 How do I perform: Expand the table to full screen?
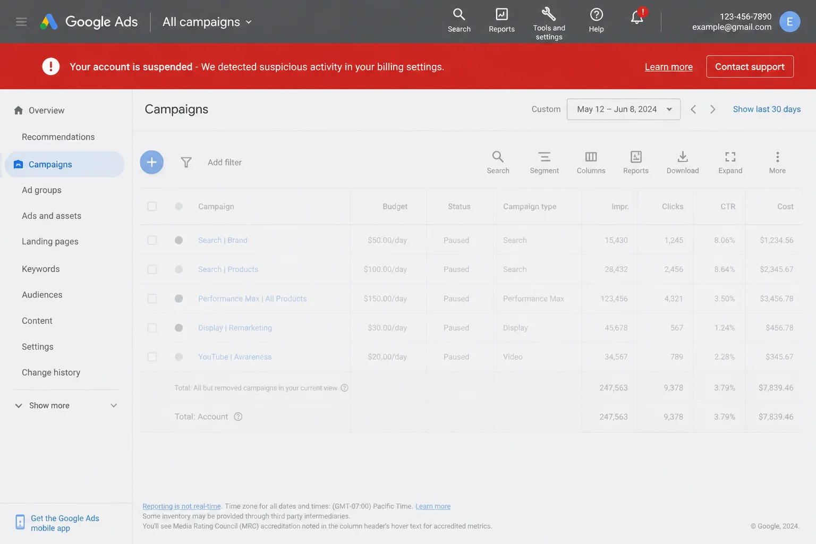[x=730, y=162]
